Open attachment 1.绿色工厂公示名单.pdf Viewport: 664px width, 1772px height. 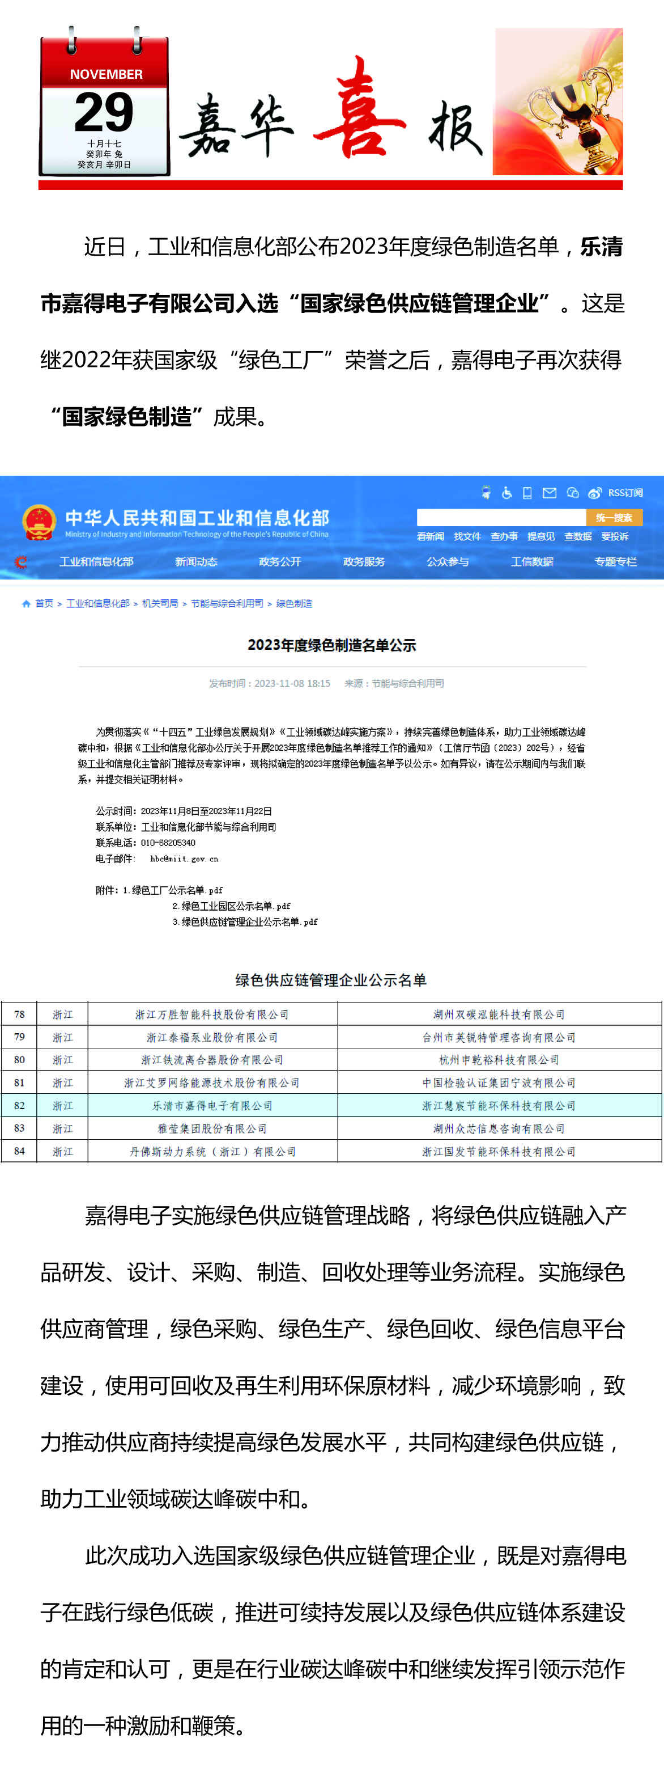coord(173,890)
